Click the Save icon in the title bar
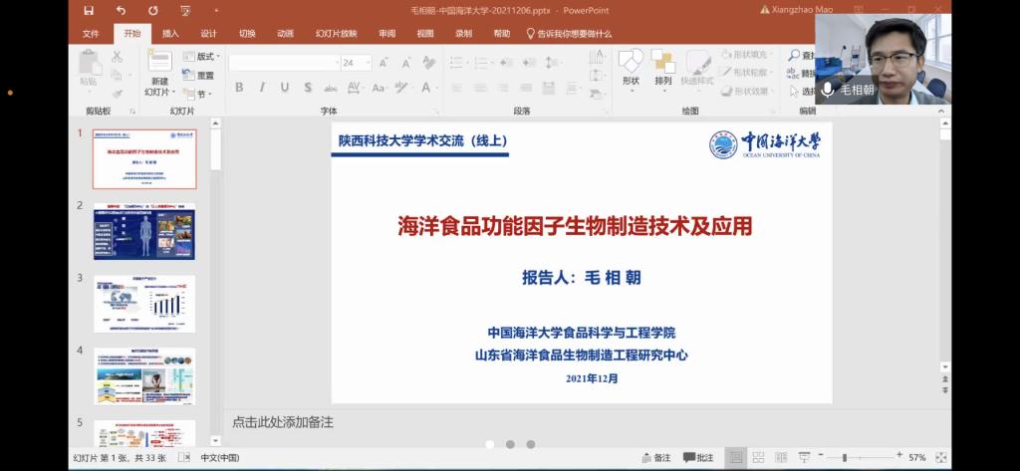 (x=89, y=11)
